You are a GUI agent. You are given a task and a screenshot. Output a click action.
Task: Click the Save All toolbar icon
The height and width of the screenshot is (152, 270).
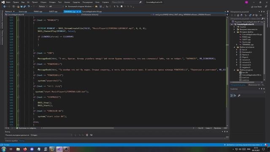click(24, 7)
